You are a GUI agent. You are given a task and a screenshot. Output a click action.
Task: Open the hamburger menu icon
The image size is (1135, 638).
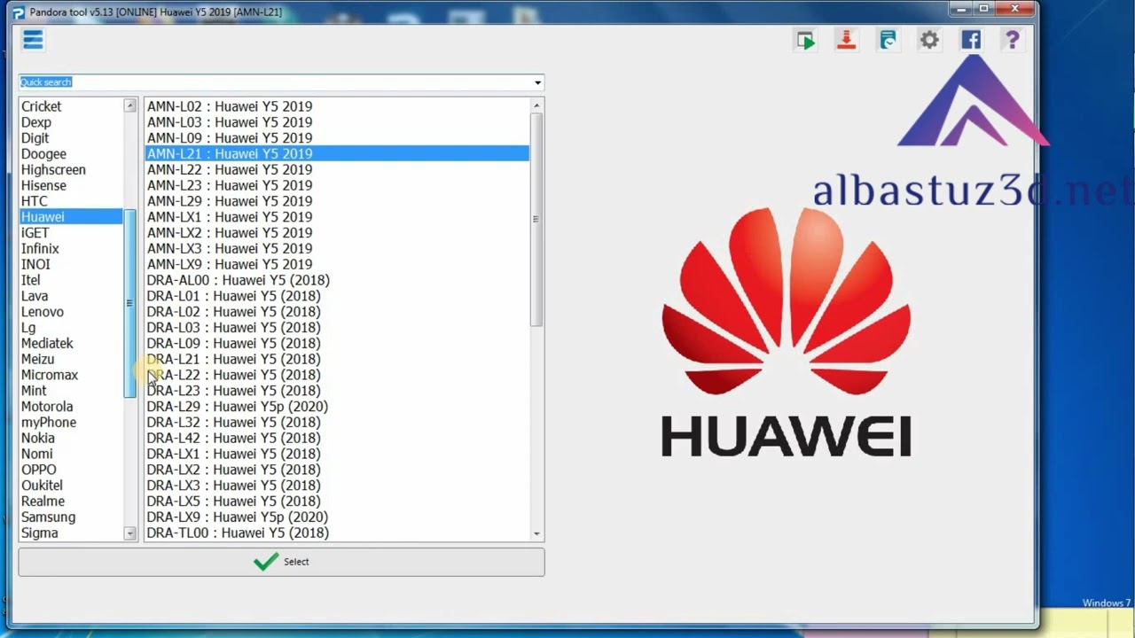click(33, 40)
